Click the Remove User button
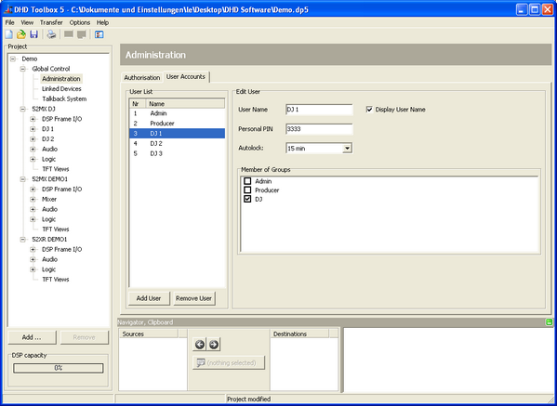557x406 pixels. [194, 298]
